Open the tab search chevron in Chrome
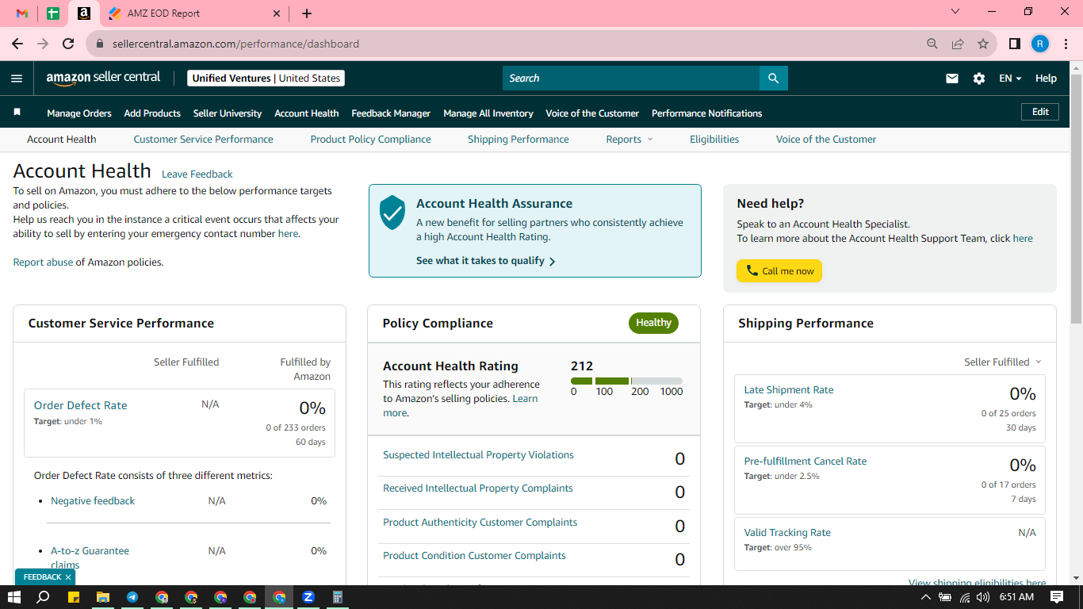The width and height of the screenshot is (1083, 609). (x=955, y=11)
